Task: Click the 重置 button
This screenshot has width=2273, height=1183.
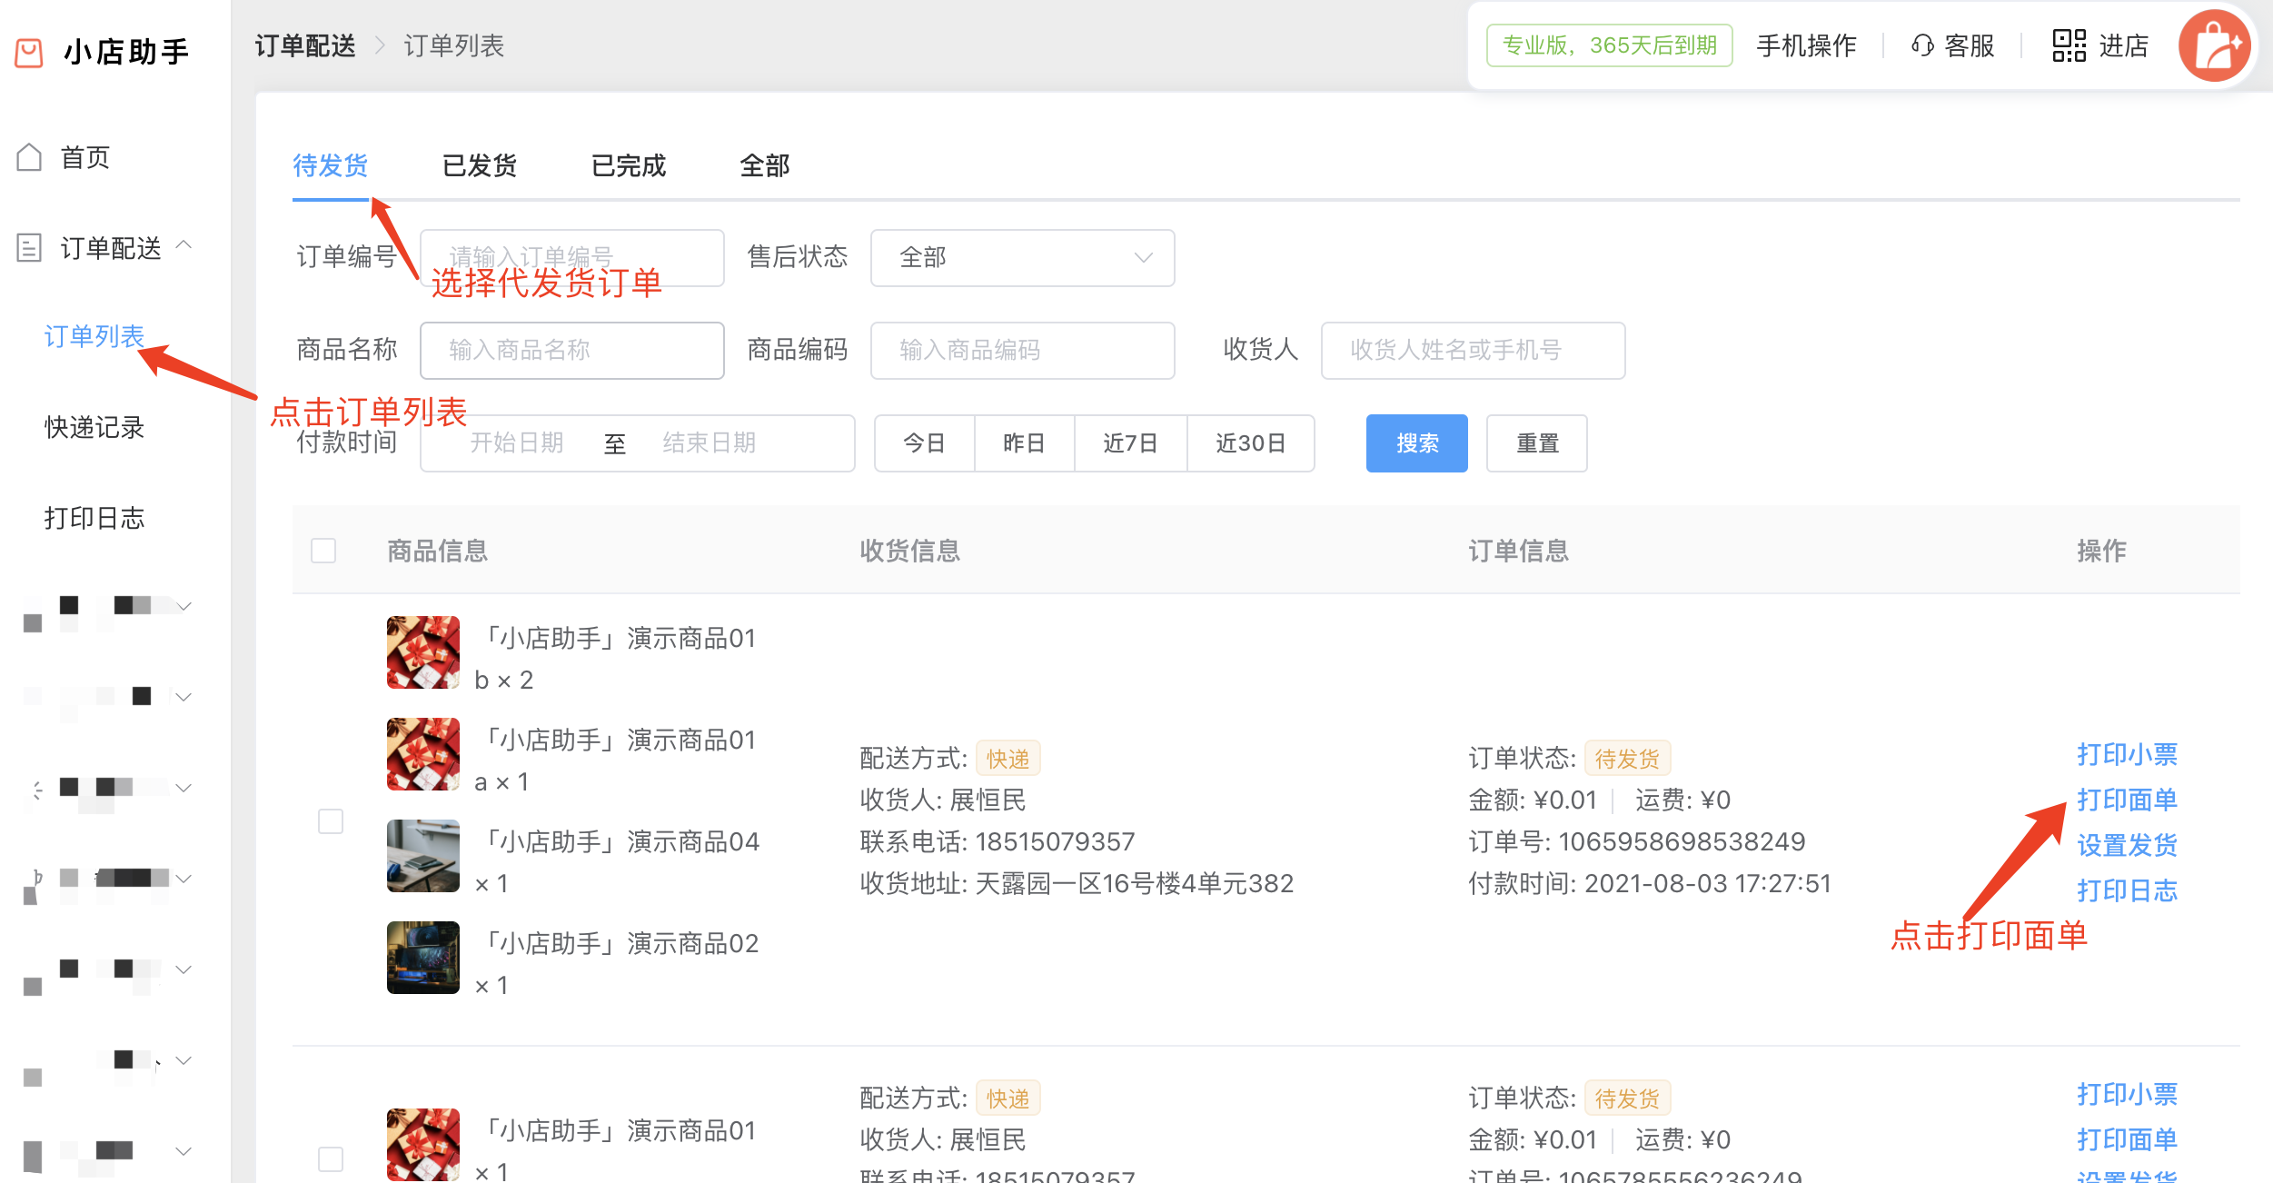Action: tap(1537, 443)
